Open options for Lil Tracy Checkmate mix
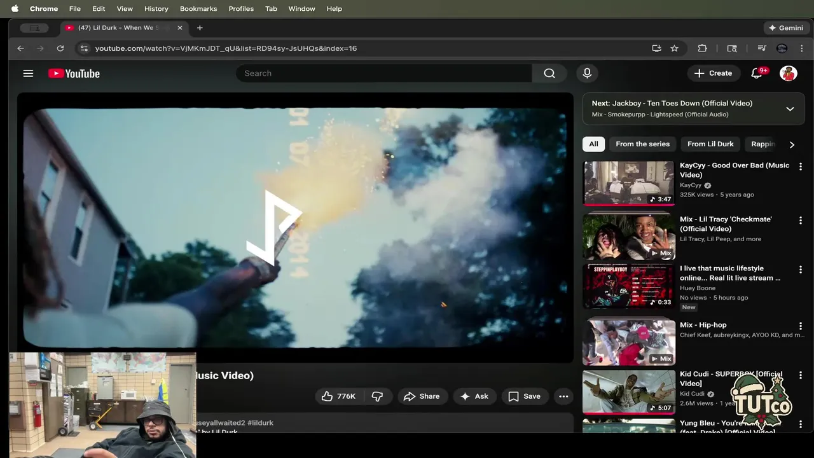The image size is (814, 458). pyautogui.click(x=801, y=221)
